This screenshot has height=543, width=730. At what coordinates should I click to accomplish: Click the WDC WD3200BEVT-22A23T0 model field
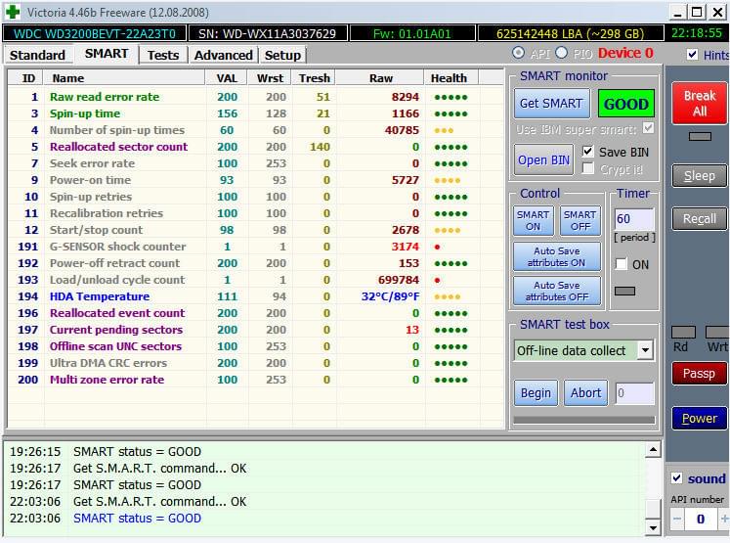tap(95, 33)
